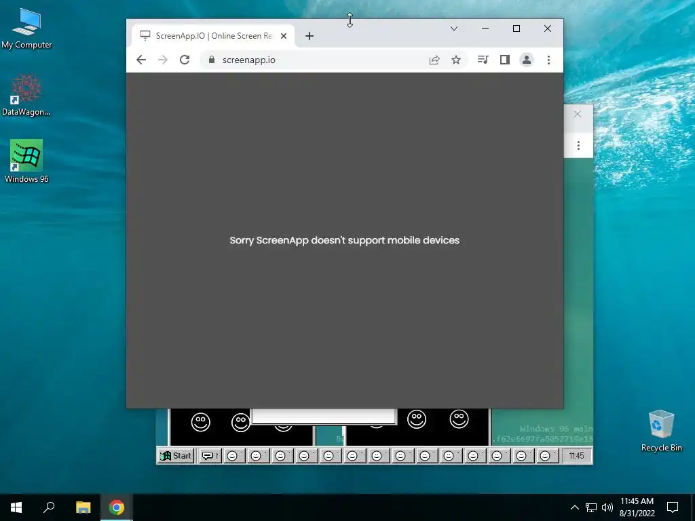
Task: Bookmark this tab with the star icon
Action: [455, 60]
